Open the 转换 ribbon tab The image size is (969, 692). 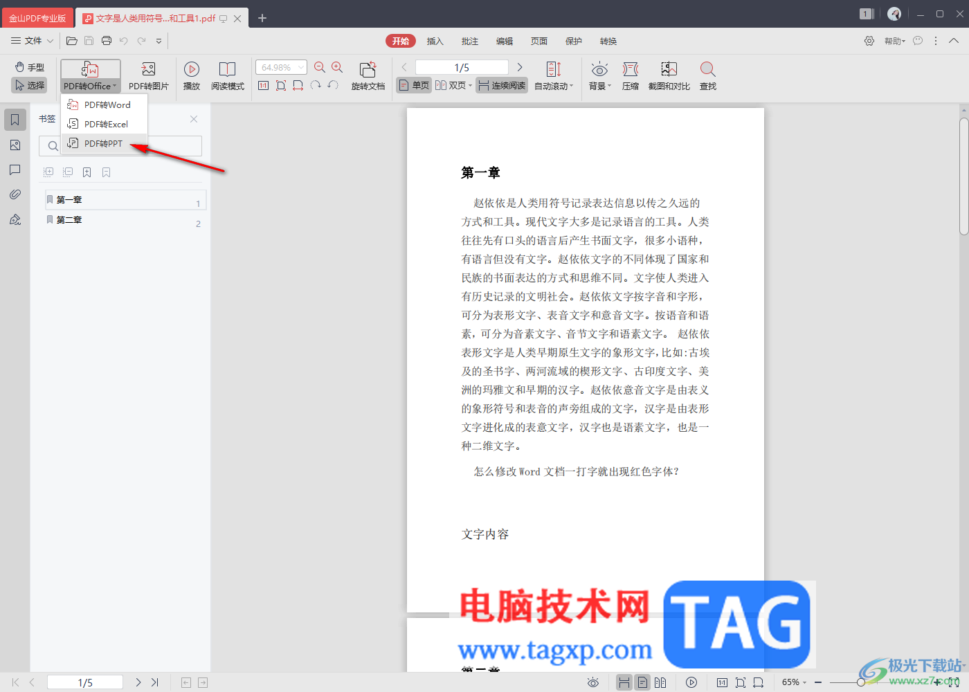[608, 42]
